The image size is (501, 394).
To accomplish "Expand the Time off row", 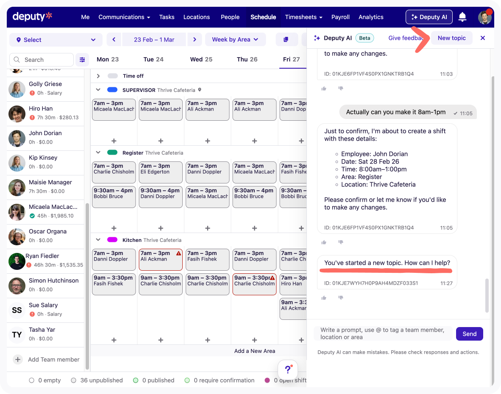I will (98, 76).
